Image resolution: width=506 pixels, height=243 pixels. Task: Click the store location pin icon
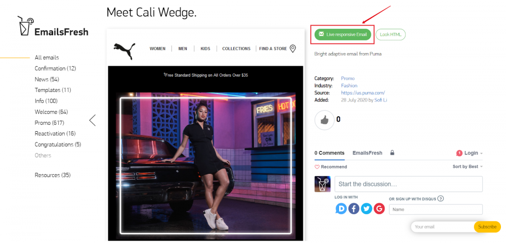click(x=292, y=48)
